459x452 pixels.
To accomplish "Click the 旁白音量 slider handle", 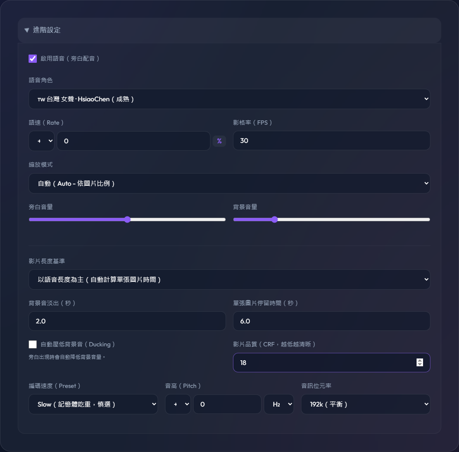I will pos(127,220).
